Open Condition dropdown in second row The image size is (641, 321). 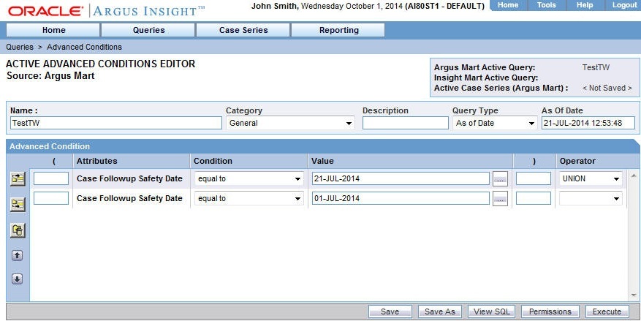(x=249, y=198)
